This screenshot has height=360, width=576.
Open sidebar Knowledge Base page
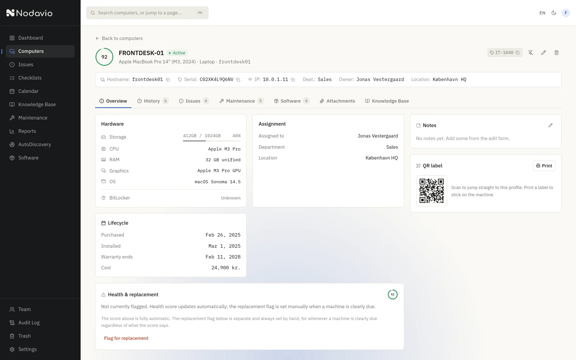(40, 104)
